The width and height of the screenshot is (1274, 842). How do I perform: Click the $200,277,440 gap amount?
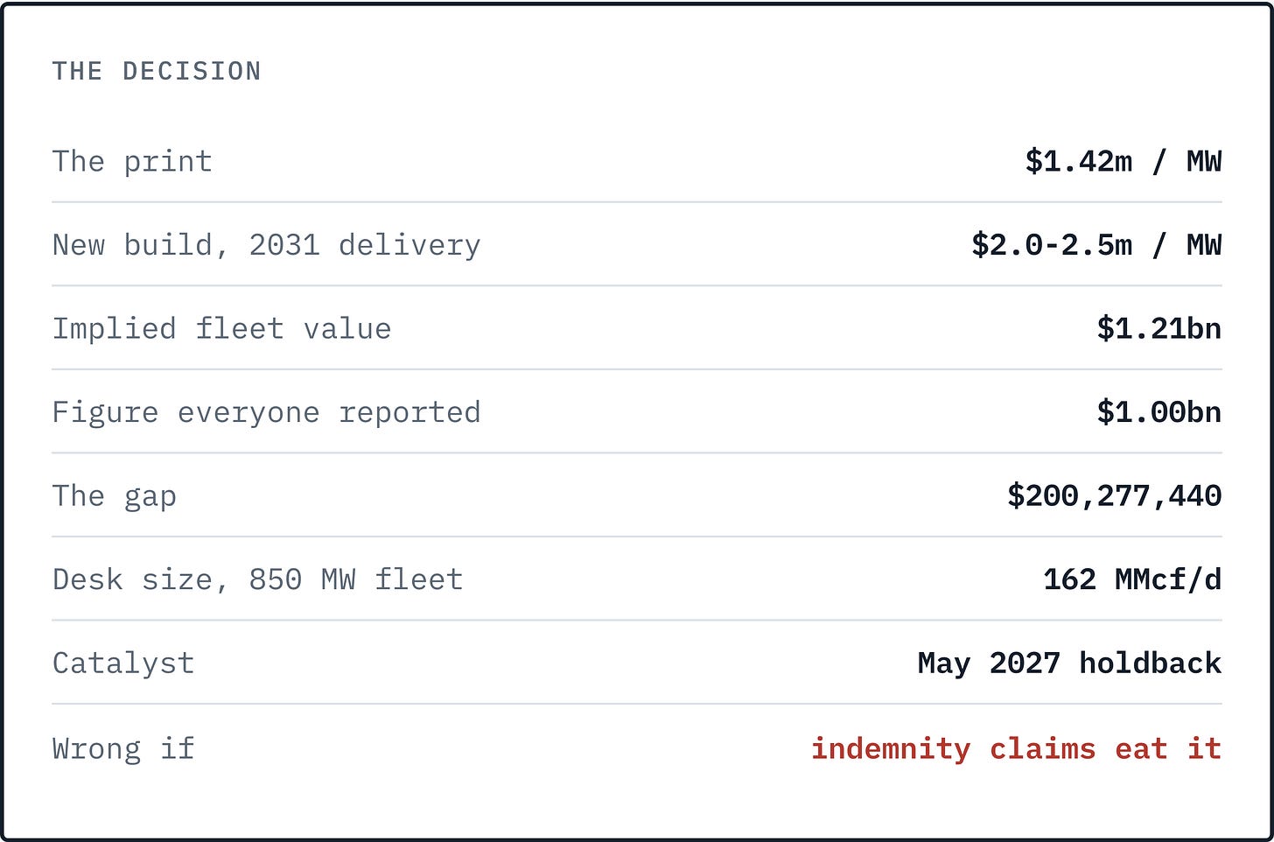(x=1115, y=496)
